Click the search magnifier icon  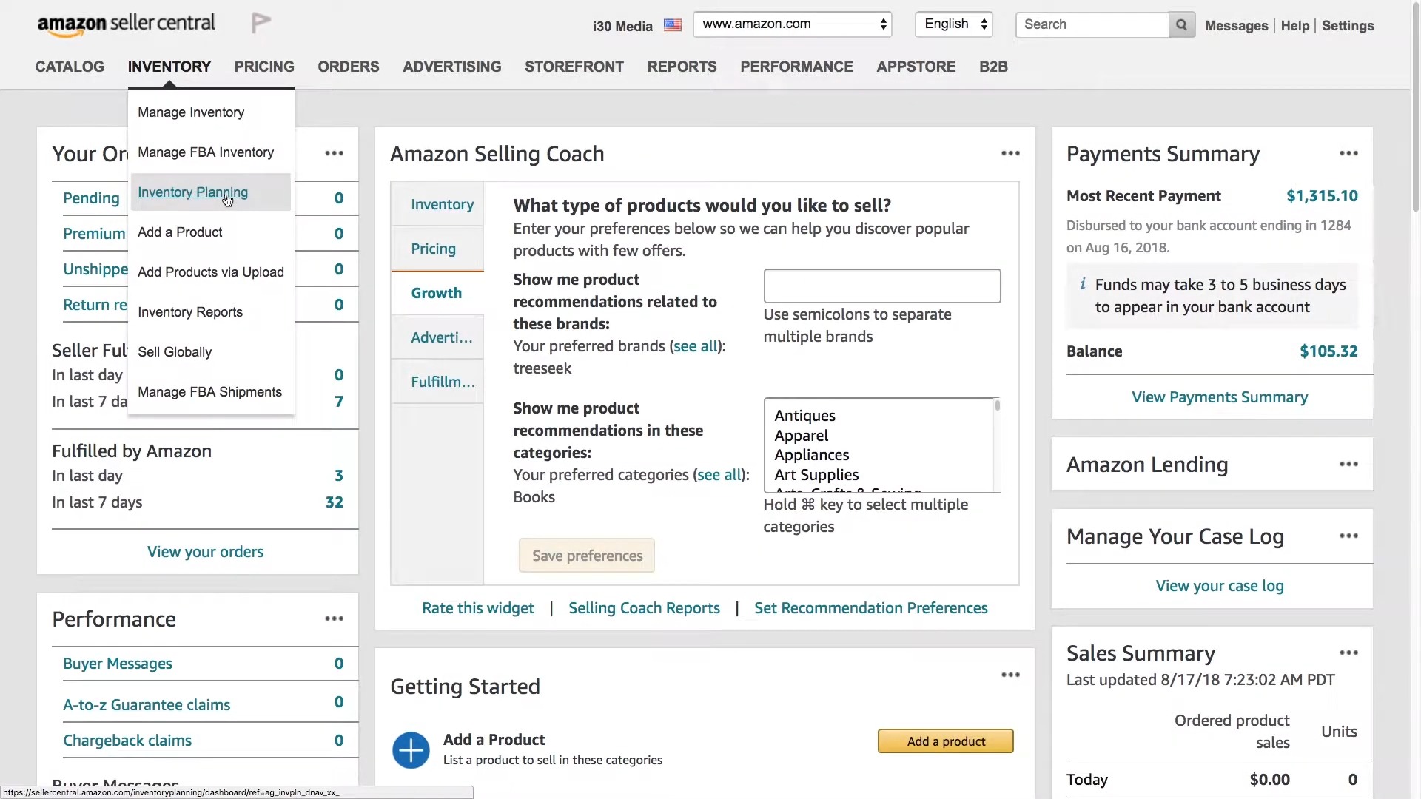(x=1180, y=24)
